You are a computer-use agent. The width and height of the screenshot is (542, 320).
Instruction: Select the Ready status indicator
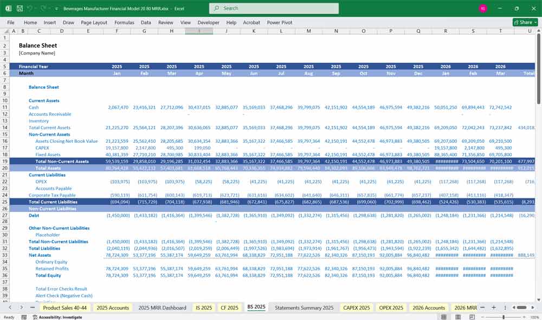coord(8,316)
